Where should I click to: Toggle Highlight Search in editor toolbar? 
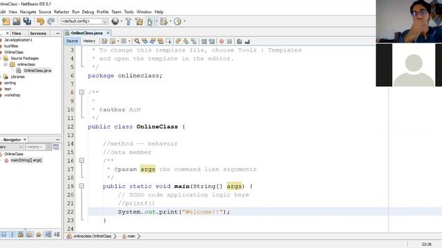160,41
